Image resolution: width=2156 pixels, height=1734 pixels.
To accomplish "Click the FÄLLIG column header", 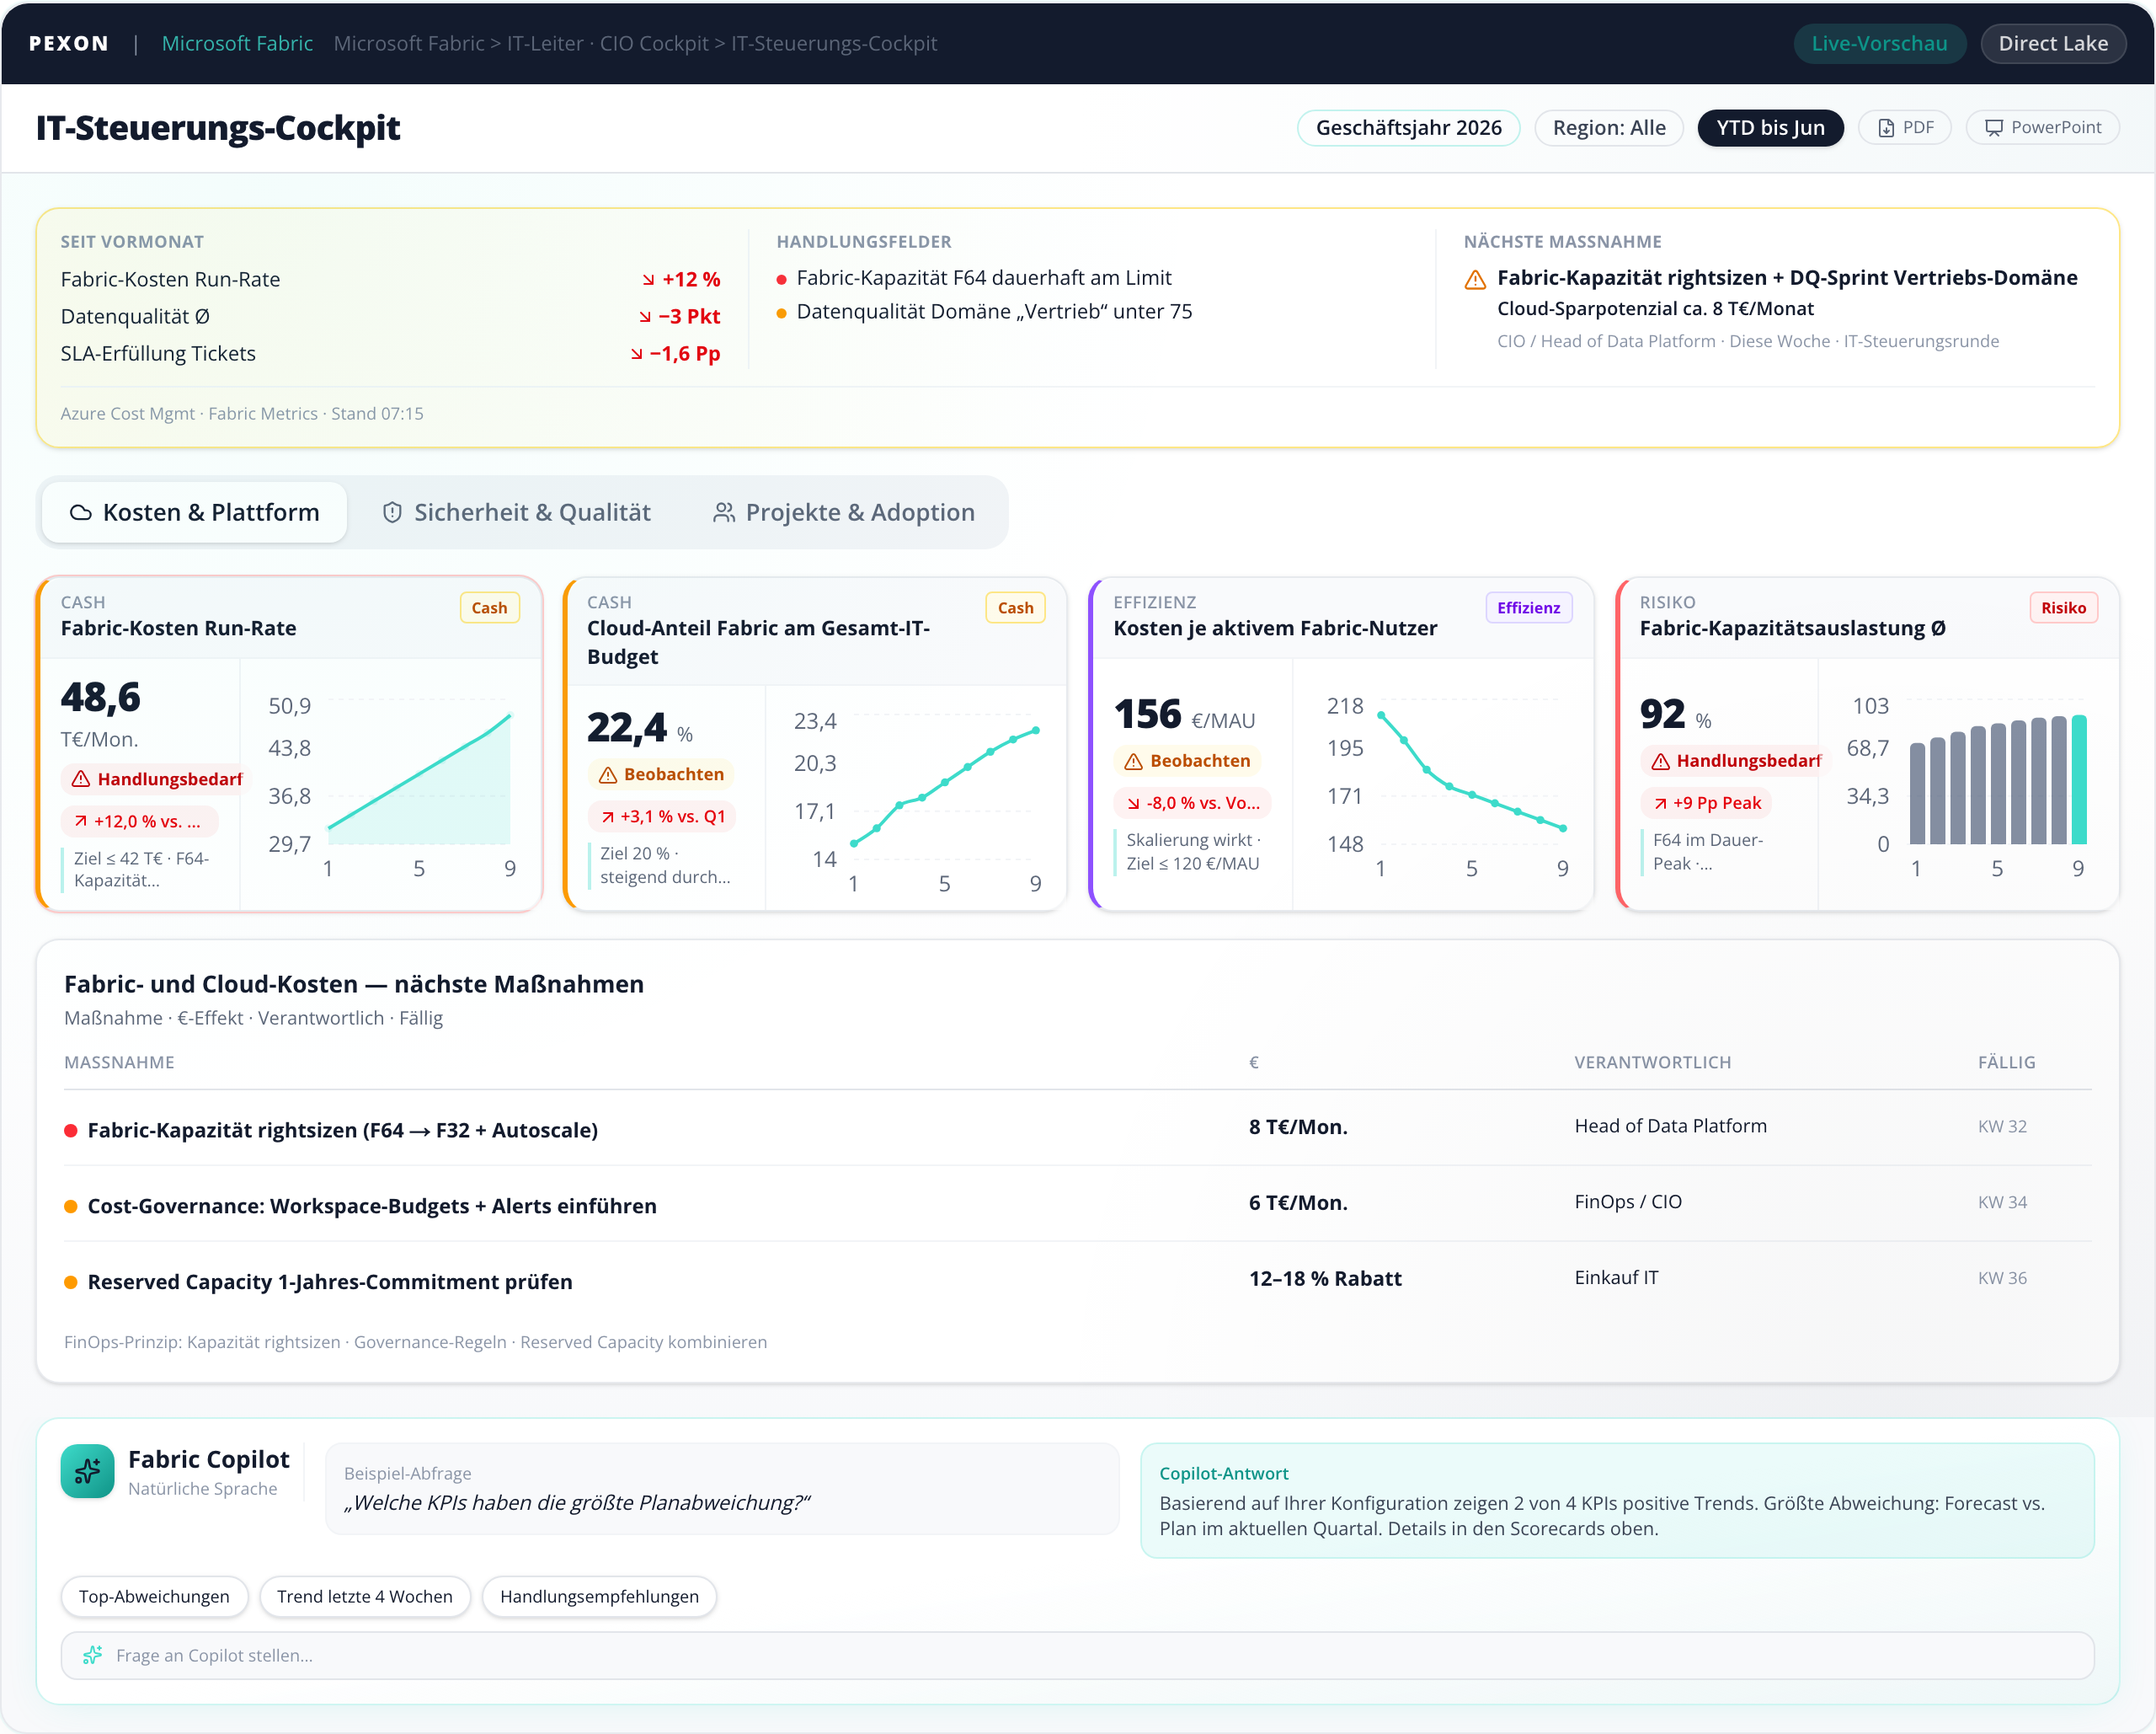I will pos(2006,1062).
